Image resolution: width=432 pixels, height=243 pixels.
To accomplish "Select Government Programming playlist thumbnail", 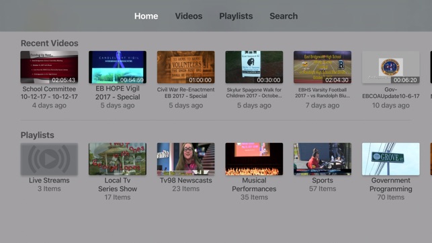I will (390, 159).
